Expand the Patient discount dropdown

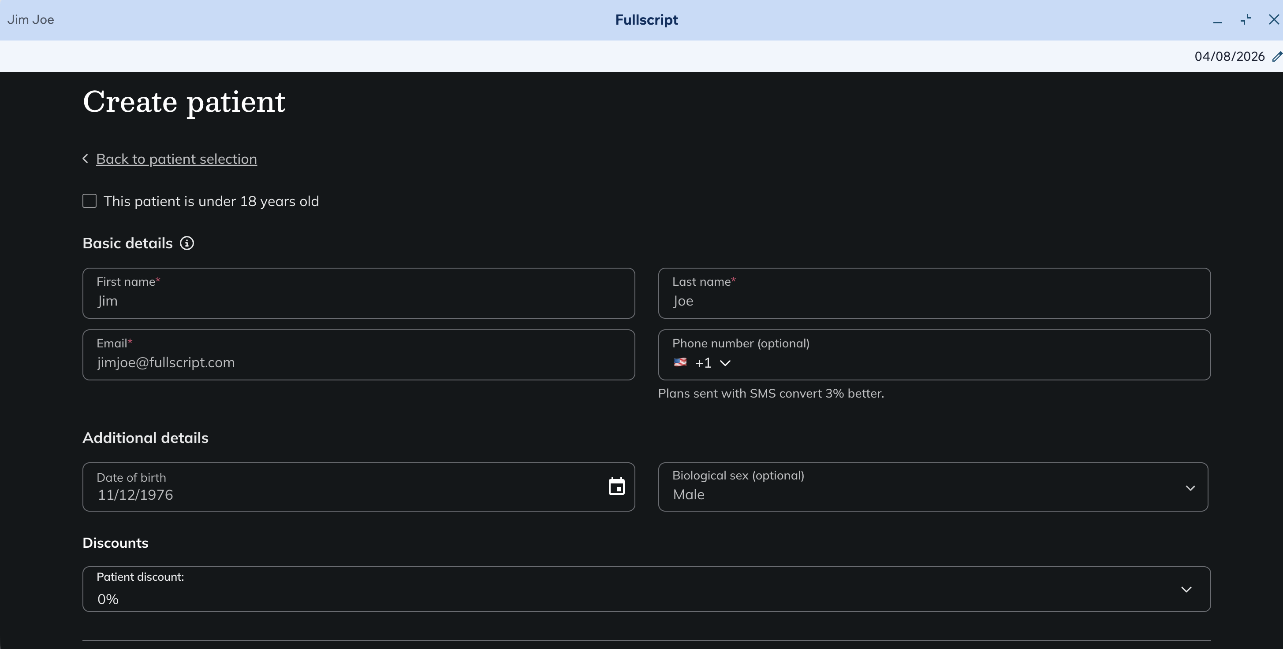pos(1186,589)
